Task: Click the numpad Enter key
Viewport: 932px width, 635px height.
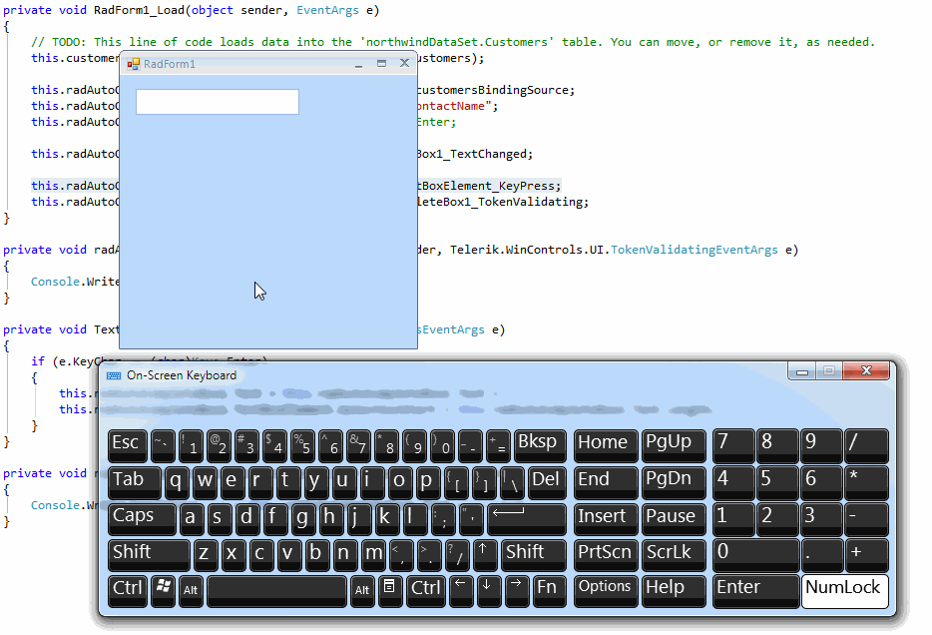Action: [755, 591]
